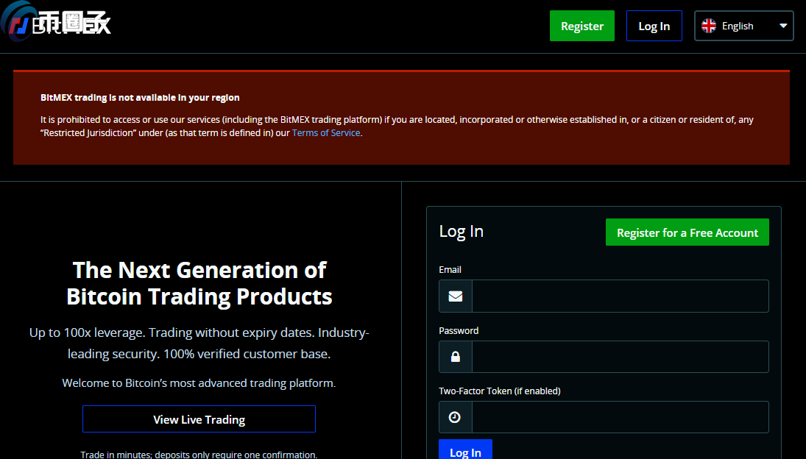The width and height of the screenshot is (806, 459).
Task: Click the clock icon beside Two-Factor field
Action: click(x=456, y=417)
